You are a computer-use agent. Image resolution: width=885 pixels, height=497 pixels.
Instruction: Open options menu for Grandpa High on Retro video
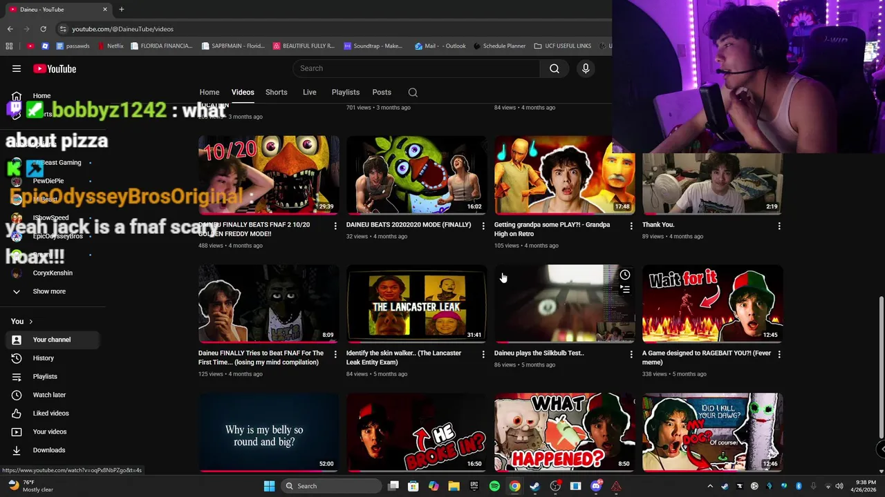[x=631, y=226]
